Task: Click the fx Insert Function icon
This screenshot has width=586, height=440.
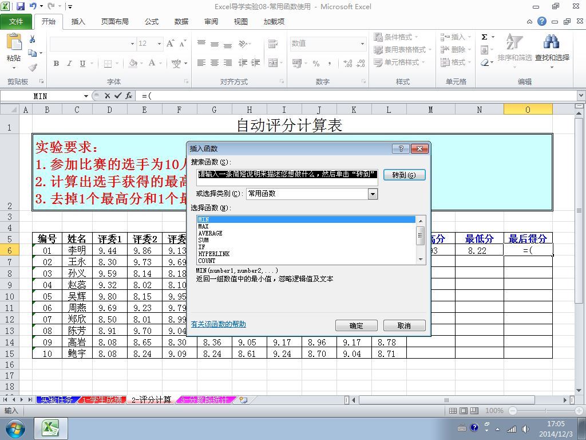Action: 129,96
